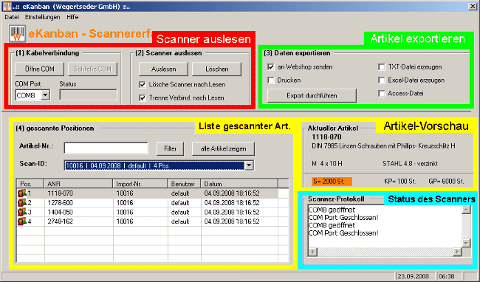
Task: Click the Auslesen button
Action: (163, 69)
